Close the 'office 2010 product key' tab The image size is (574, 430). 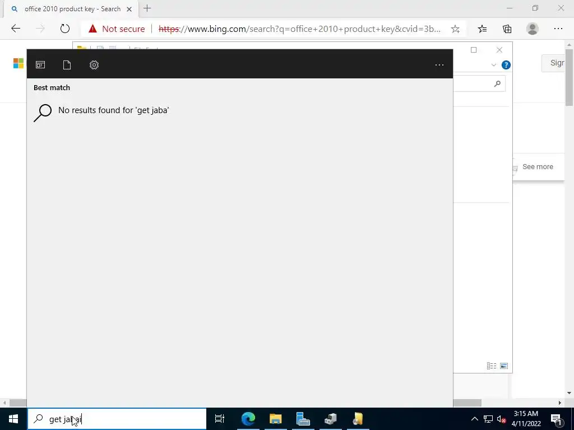(129, 9)
